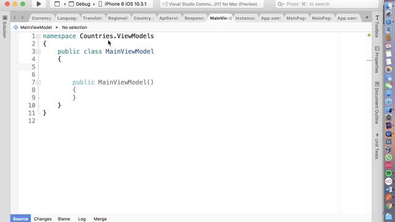Click the MainViewModel() constructor name
Screen dimensions: 395x222
click(126, 82)
